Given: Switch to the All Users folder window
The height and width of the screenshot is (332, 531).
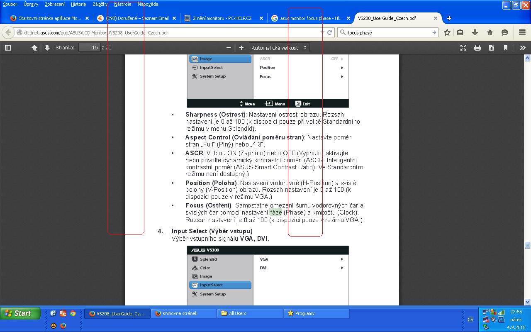Looking at the screenshot, I should coord(250,313).
